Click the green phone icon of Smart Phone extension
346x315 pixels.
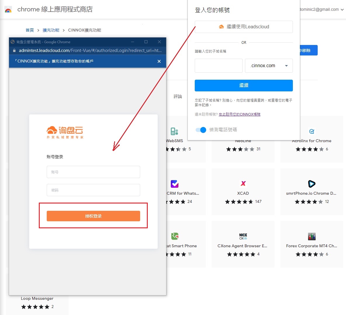tap(175, 236)
